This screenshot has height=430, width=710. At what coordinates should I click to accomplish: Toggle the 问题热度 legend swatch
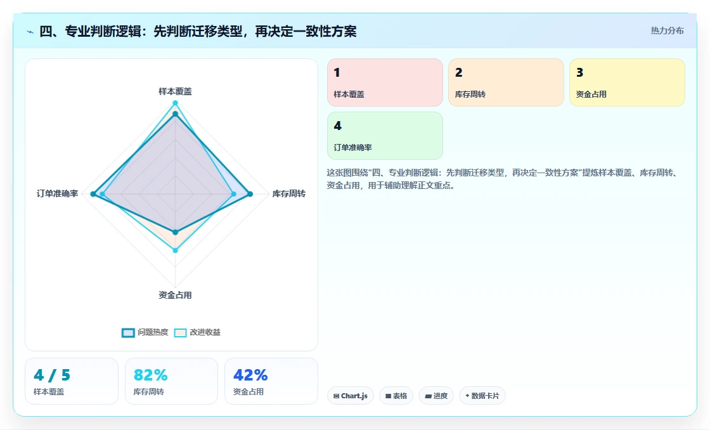click(x=128, y=332)
